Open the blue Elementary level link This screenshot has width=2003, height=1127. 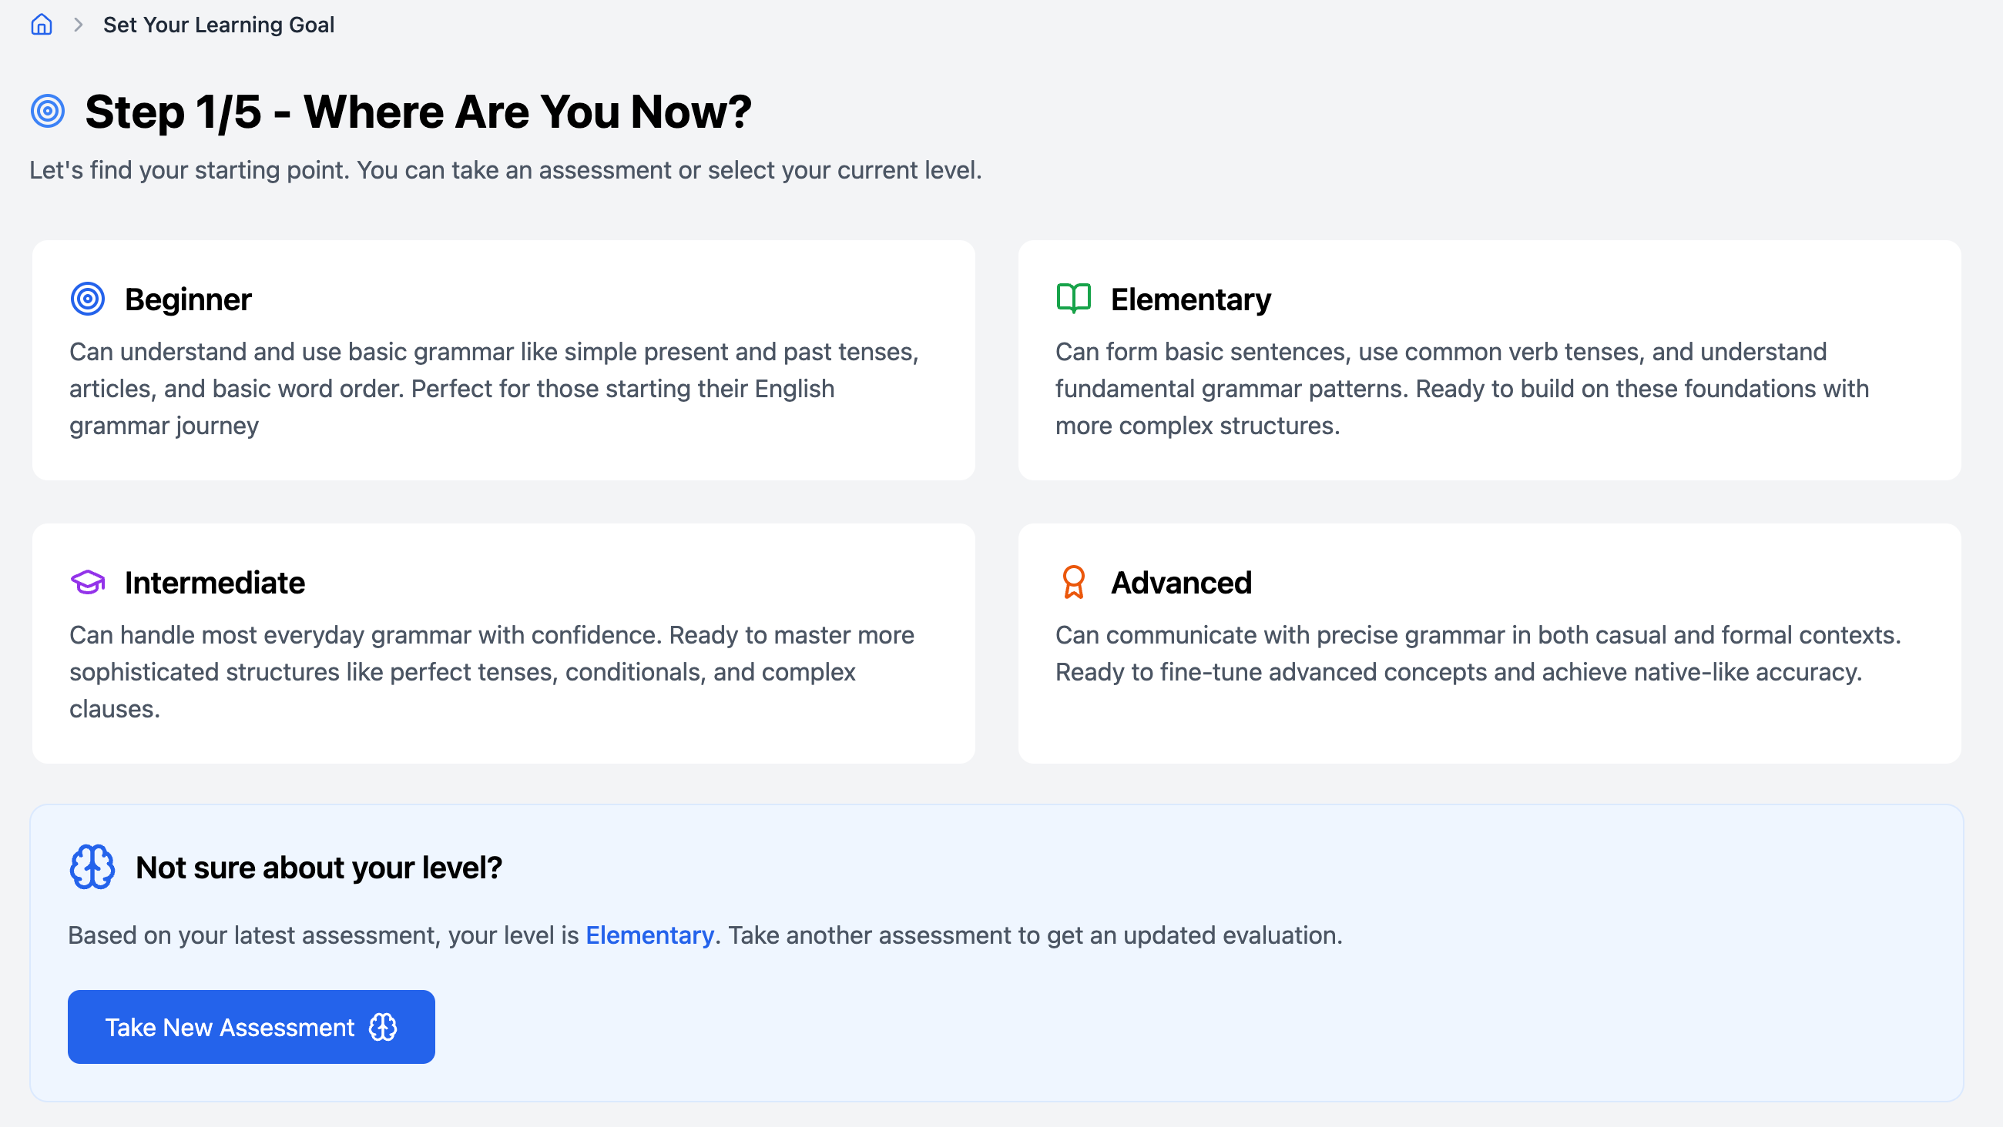coord(649,935)
